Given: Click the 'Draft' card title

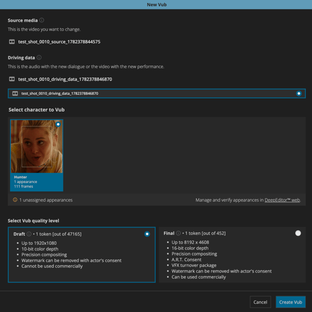Looking at the screenshot, I should (x=19, y=234).
